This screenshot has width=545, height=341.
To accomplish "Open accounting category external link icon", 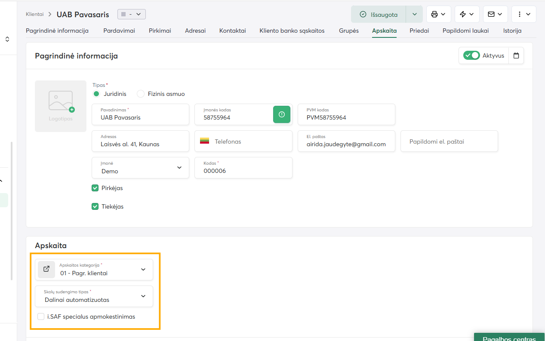I will (x=46, y=269).
